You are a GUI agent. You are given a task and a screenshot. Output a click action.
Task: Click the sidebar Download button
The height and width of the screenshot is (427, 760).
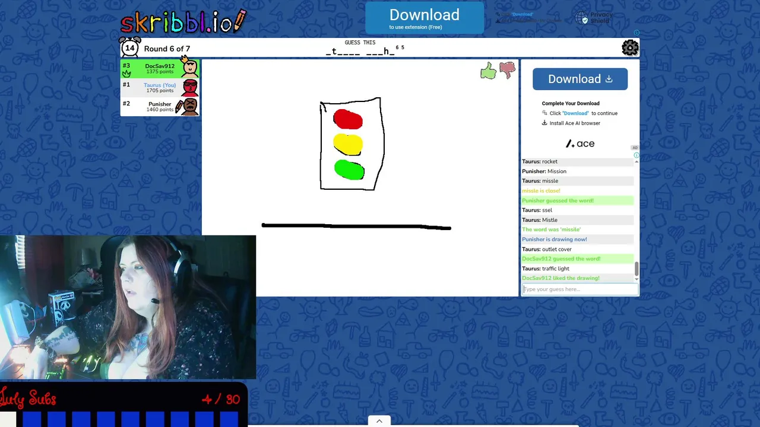pyautogui.click(x=580, y=79)
